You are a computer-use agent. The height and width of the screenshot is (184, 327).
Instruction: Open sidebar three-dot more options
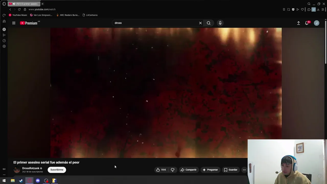[4, 175]
